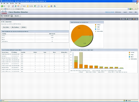This screenshot has width=139, height=102.
Task: Click the Refresh button below ACME Corporation
Action: click(x=24, y=27)
